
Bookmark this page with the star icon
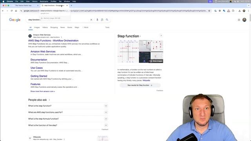209,11
